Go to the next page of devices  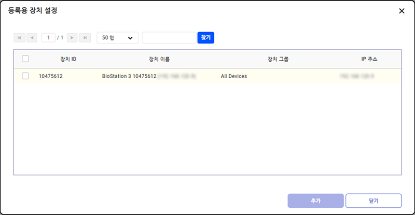point(73,38)
